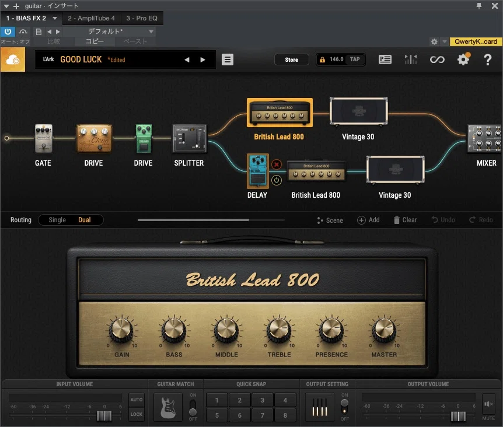Image resolution: width=503 pixels, height=427 pixels.
Task: Click the Add button in routing bar
Action: click(369, 220)
